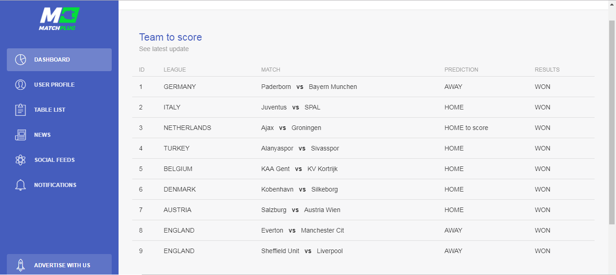Image resolution: width=616 pixels, height=275 pixels.
Task: Click the News newspaper icon
Action: (21, 135)
